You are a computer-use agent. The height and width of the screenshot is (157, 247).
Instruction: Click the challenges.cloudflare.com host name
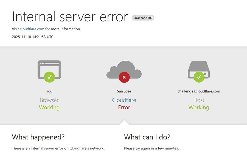[x=199, y=91]
